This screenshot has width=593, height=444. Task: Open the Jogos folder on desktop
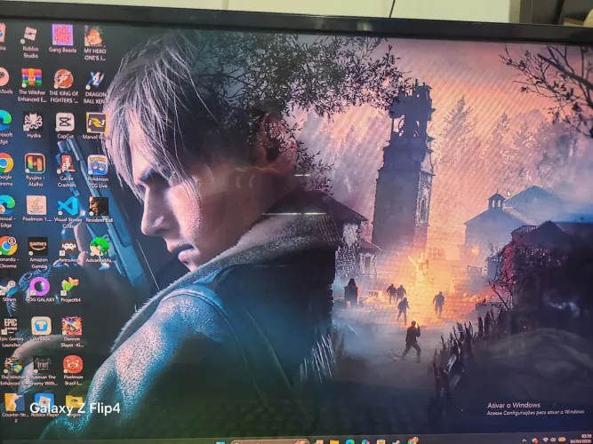[75, 405]
